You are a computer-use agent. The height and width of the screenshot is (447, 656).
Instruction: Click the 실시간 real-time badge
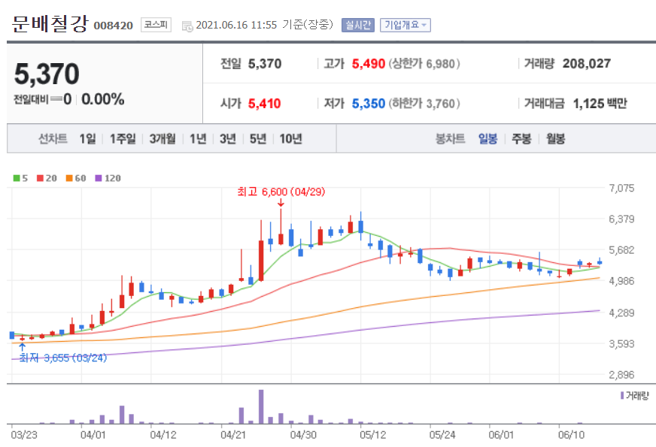tap(357, 25)
